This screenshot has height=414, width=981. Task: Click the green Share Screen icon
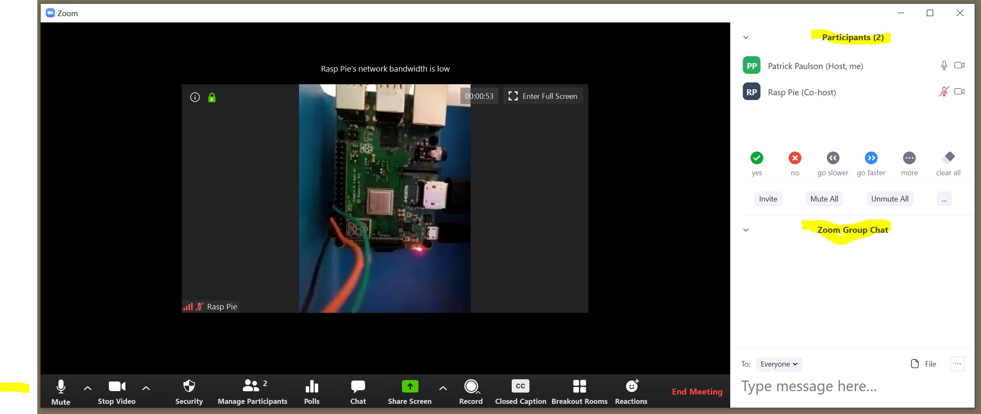[410, 386]
